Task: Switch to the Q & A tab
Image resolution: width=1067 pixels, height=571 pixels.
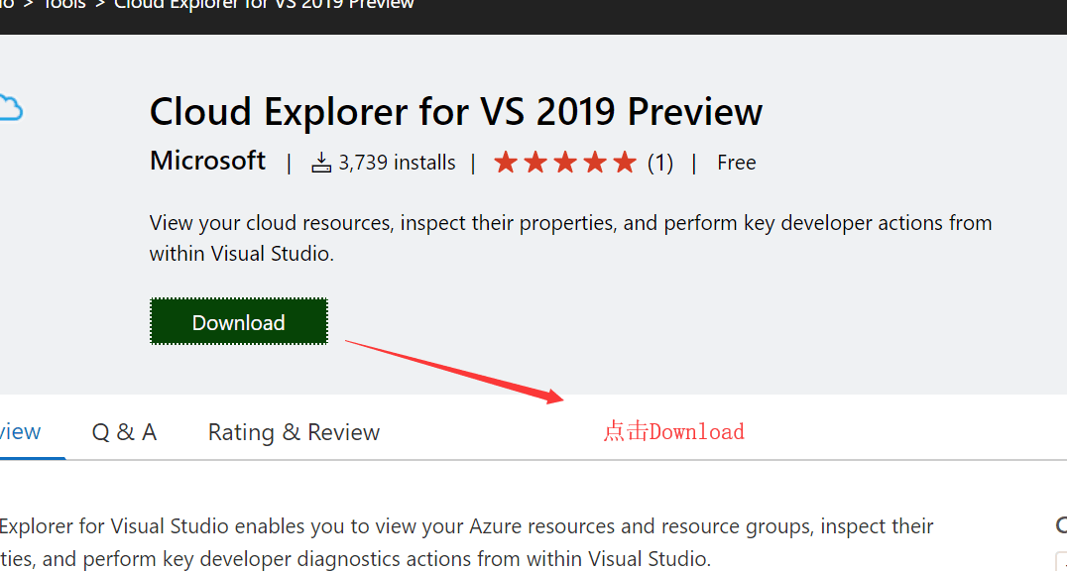Action: pos(125,431)
